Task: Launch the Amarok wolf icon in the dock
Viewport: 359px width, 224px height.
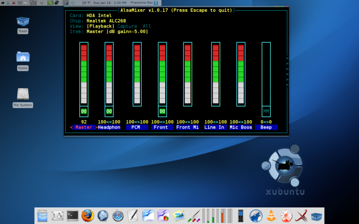Action: click(256, 216)
